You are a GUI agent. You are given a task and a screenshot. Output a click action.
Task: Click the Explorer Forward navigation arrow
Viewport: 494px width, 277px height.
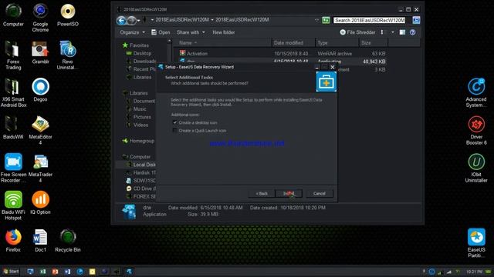click(132, 21)
